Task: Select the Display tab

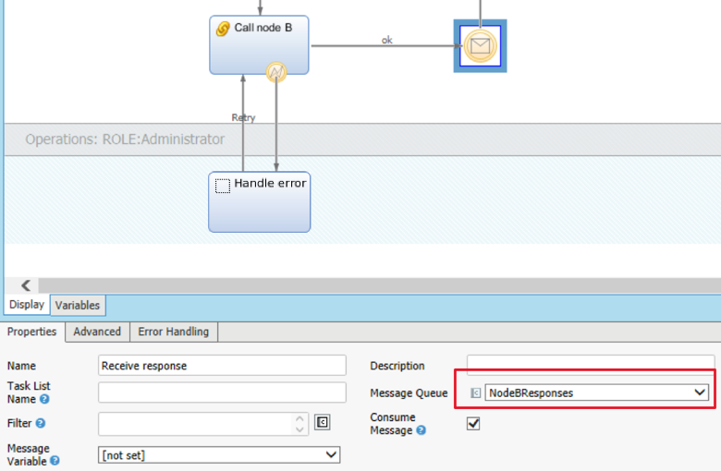Action: coord(26,305)
